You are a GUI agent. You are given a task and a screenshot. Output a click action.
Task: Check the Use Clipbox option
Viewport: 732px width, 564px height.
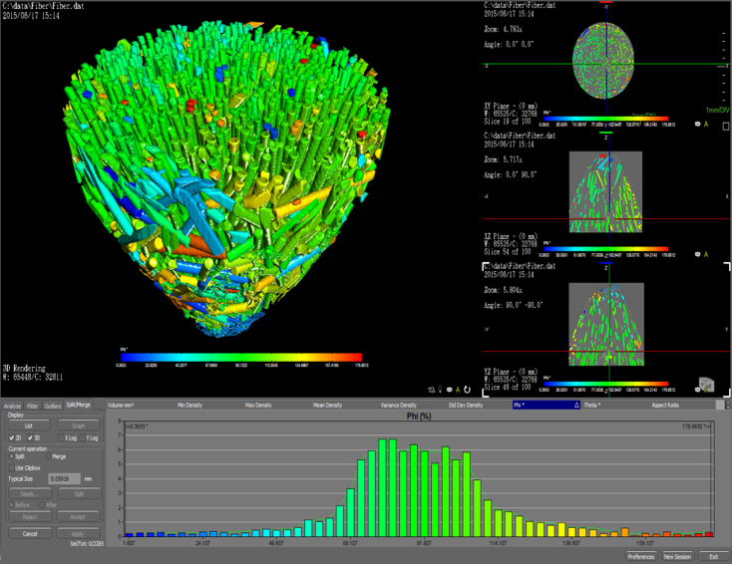(12, 467)
